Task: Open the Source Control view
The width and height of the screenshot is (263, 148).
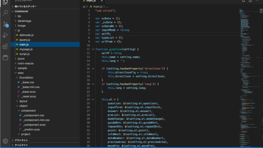Action: (5, 24)
